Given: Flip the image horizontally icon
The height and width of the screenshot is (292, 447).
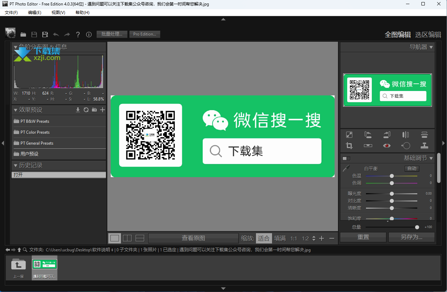Looking at the screenshot, I should pyautogui.click(x=406, y=135).
